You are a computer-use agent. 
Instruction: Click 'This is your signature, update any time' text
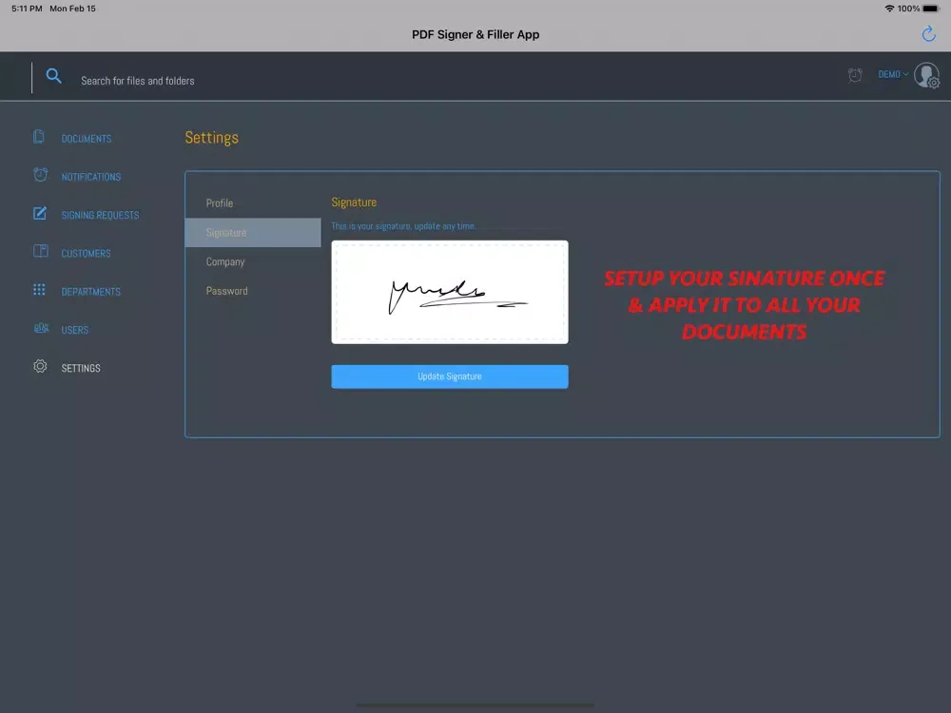pyautogui.click(x=403, y=226)
